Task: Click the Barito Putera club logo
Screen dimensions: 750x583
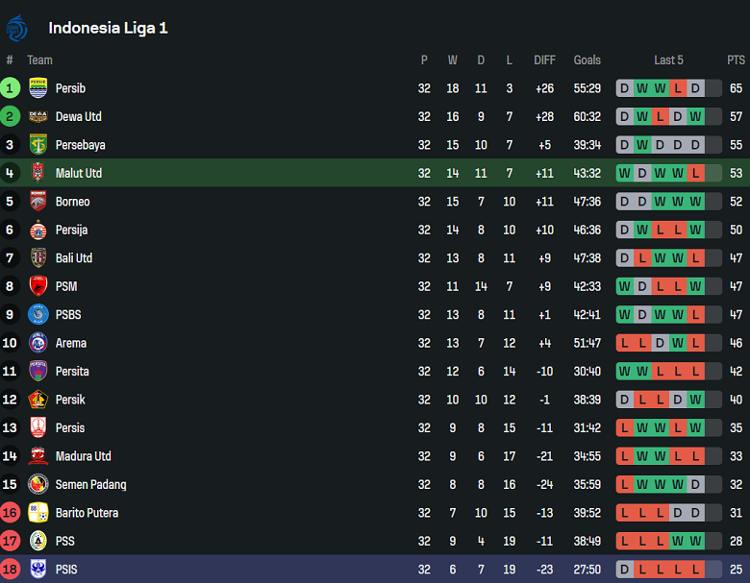Action: pos(38,513)
